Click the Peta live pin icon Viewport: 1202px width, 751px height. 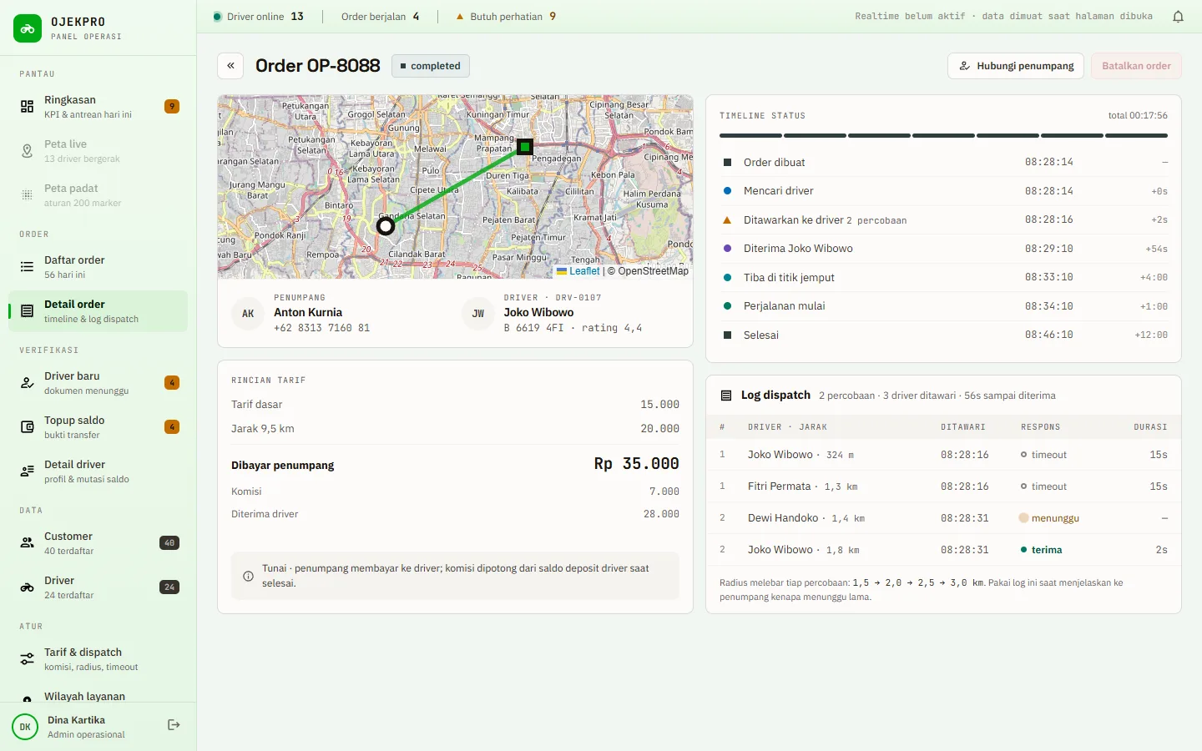(28, 151)
